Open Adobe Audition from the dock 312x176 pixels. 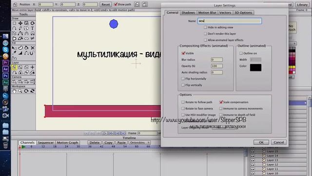pos(5,82)
